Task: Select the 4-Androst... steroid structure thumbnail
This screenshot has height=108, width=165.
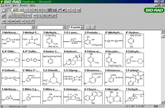Action: coord(72,60)
